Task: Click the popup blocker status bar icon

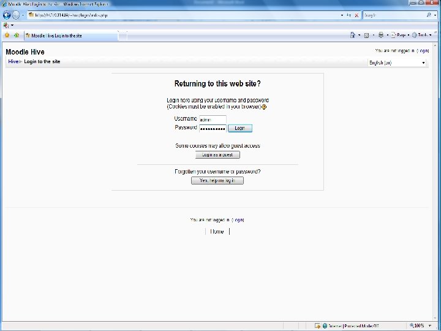Action: 317,326
